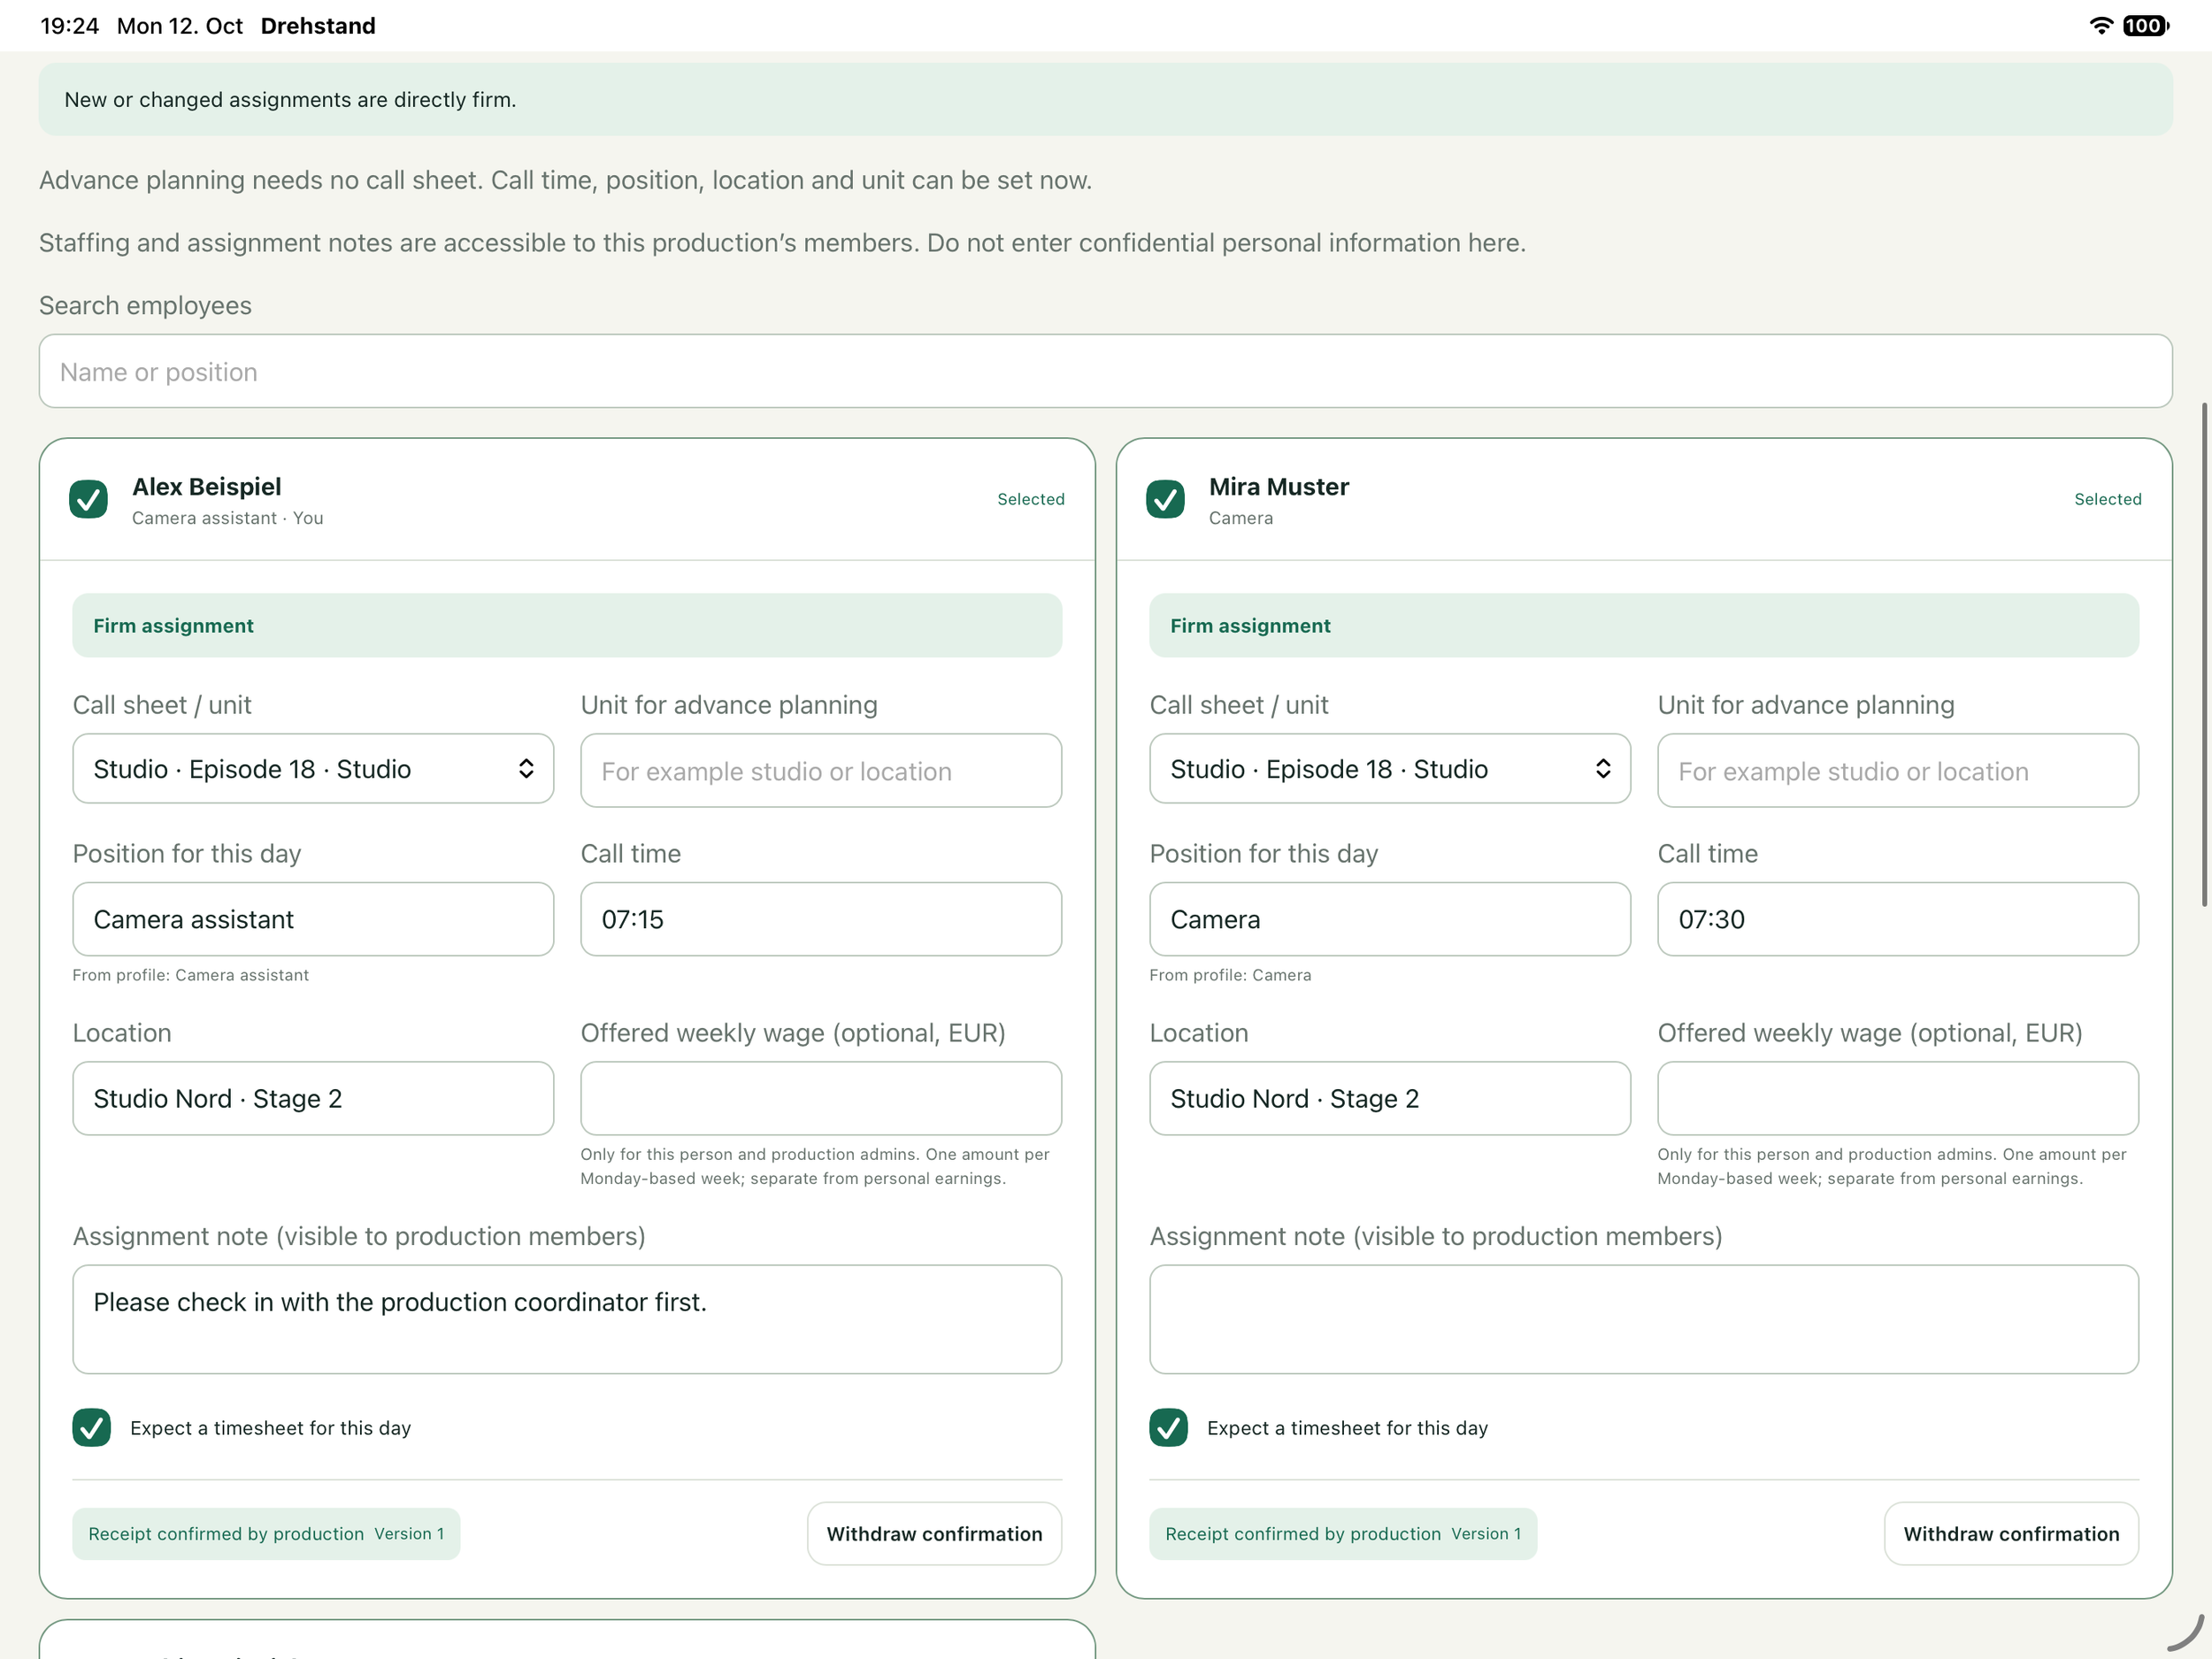The width and height of the screenshot is (2212, 1659).
Task: Open Mira's call sheet / unit dropdown
Action: click(x=1390, y=769)
